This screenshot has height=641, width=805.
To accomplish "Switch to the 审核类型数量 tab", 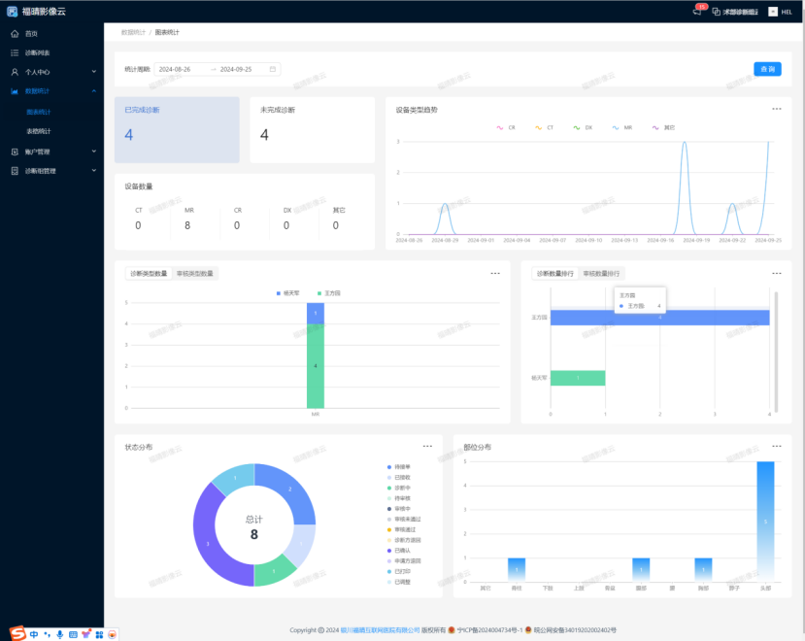I will point(195,274).
